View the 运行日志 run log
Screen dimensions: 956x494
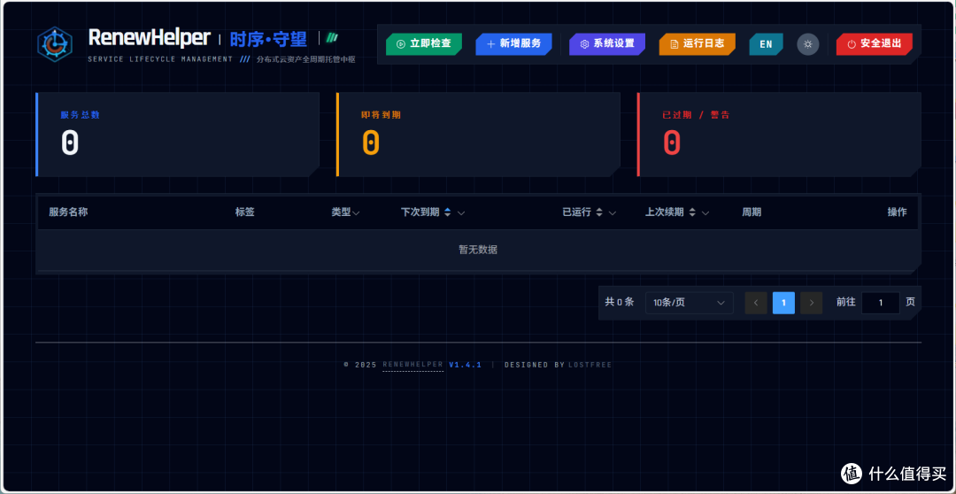click(x=697, y=44)
